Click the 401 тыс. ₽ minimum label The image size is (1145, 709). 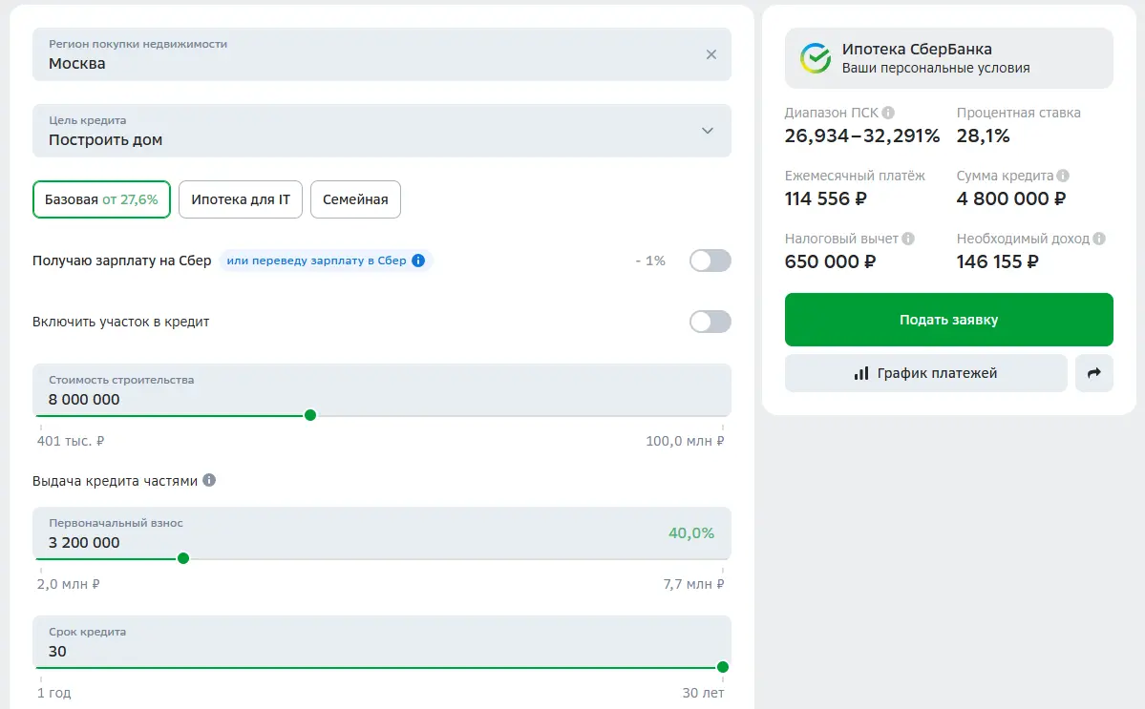tap(71, 441)
